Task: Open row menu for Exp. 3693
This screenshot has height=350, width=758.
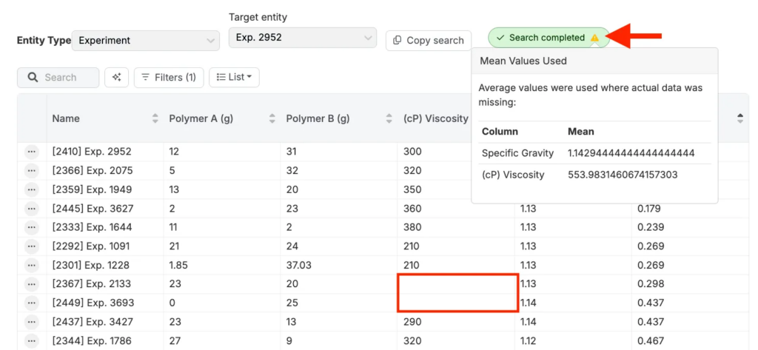Action: pos(31,303)
